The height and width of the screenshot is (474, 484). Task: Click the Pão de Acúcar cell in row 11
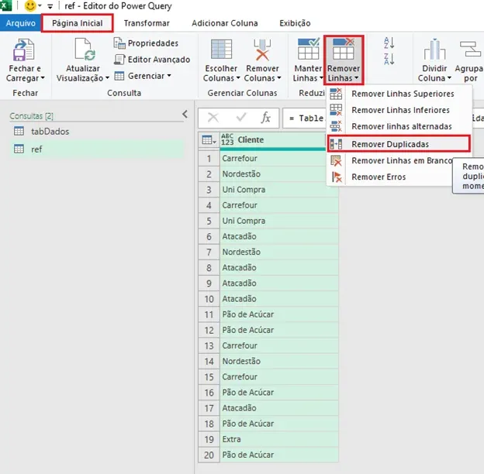point(279,314)
